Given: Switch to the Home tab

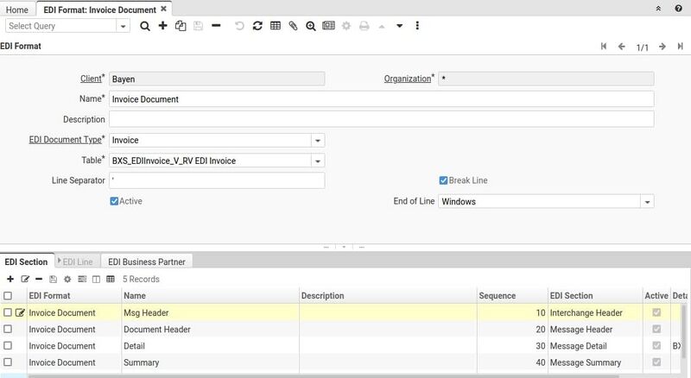Looking at the screenshot, I should pos(17,9).
